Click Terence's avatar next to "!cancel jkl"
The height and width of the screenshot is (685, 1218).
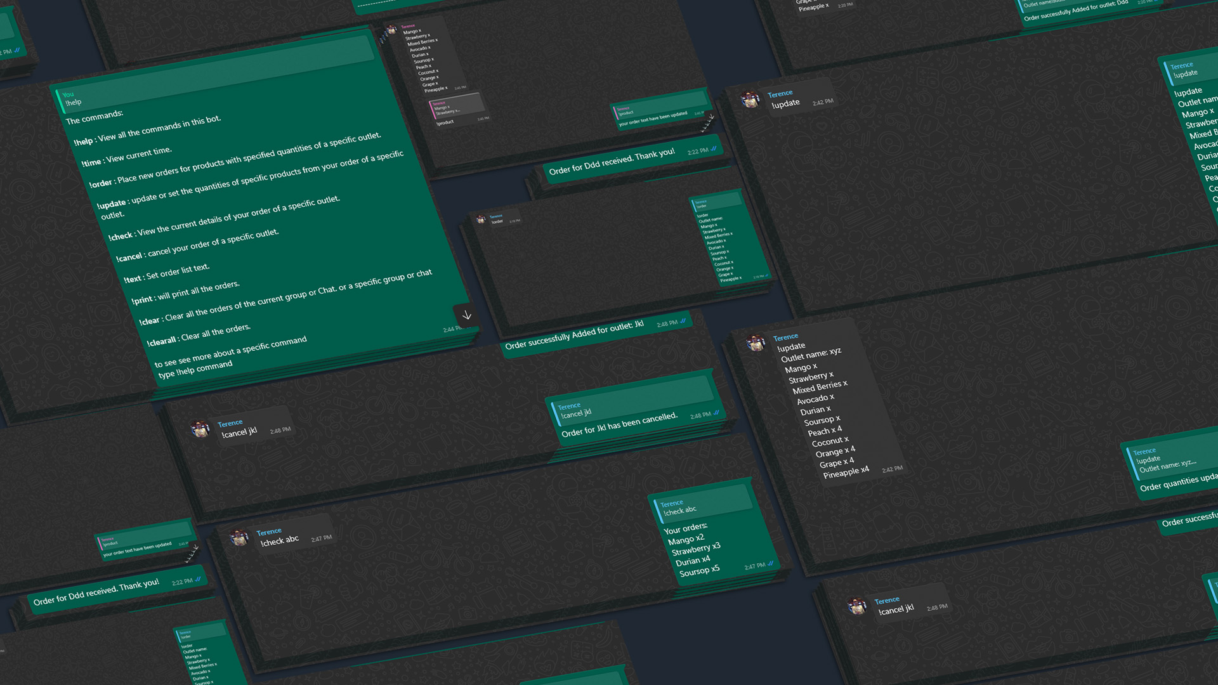coord(200,428)
